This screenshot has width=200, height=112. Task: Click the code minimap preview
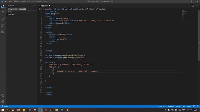190,16
